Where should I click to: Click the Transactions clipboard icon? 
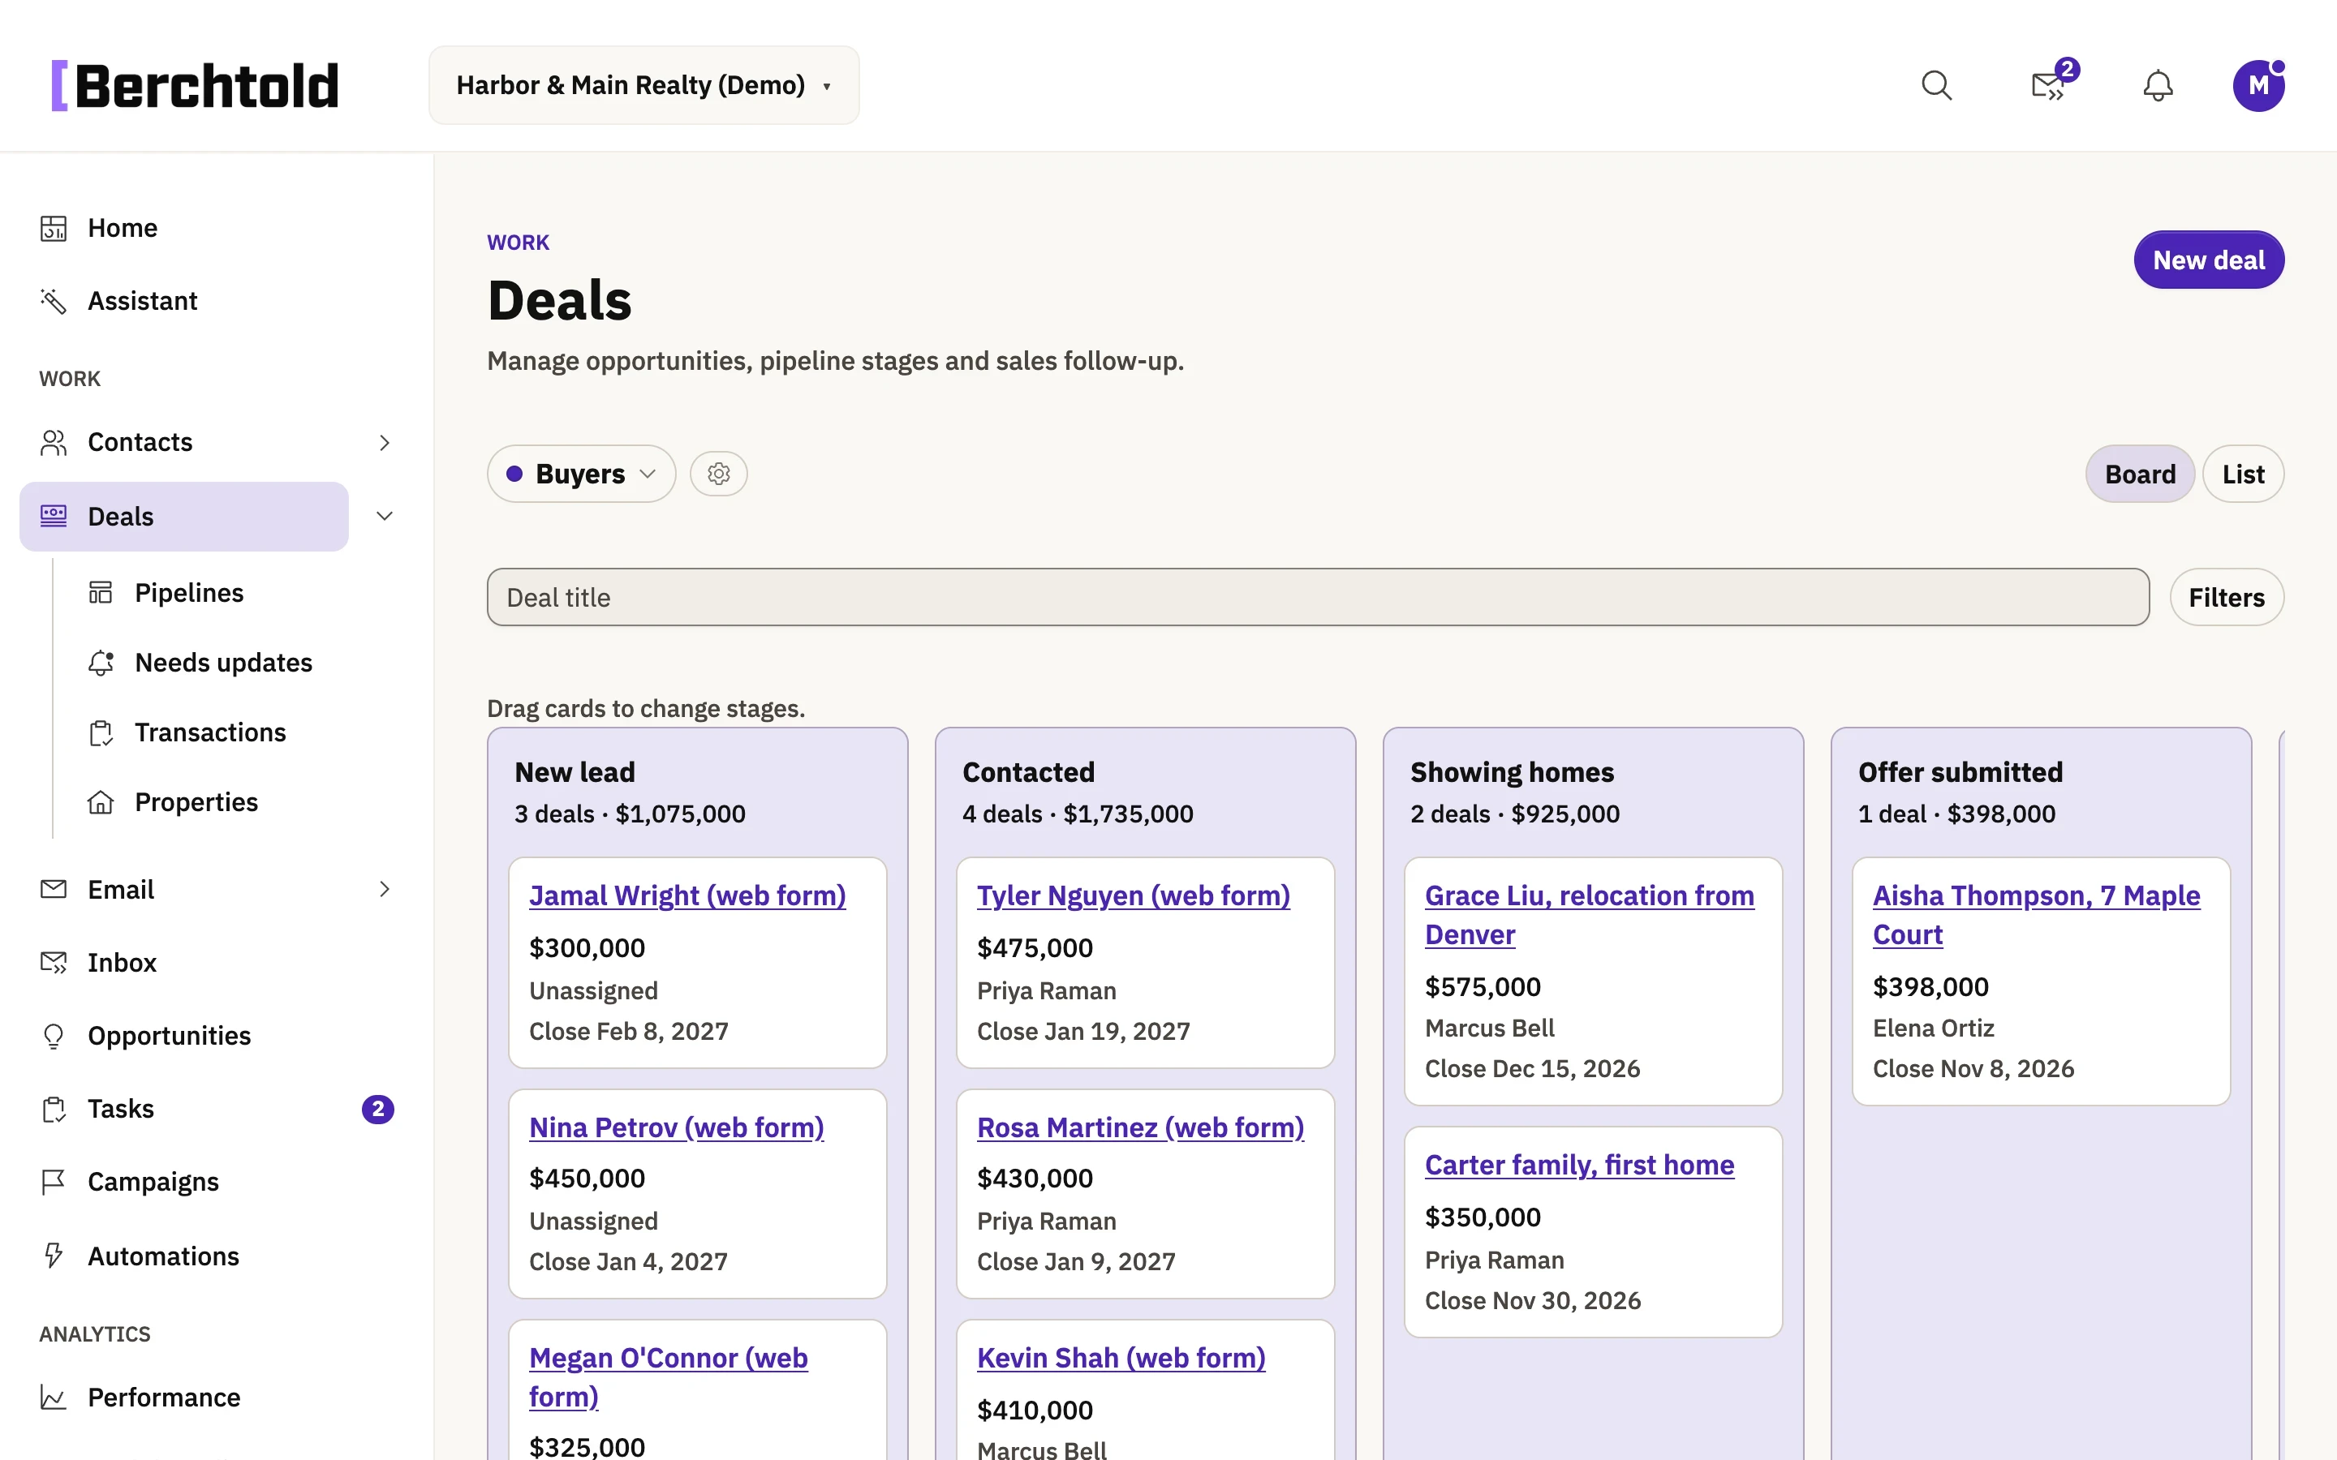tap(101, 733)
